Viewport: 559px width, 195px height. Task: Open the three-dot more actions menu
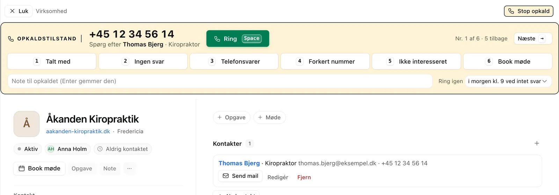(x=130, y=169)
